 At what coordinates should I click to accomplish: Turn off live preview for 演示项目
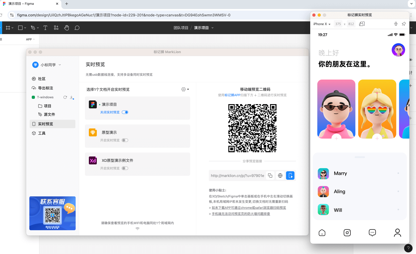125,112
